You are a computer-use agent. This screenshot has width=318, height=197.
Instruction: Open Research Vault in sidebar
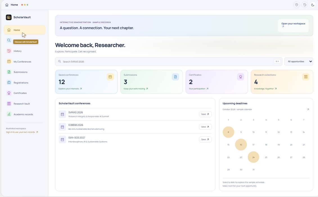(24, 104)
